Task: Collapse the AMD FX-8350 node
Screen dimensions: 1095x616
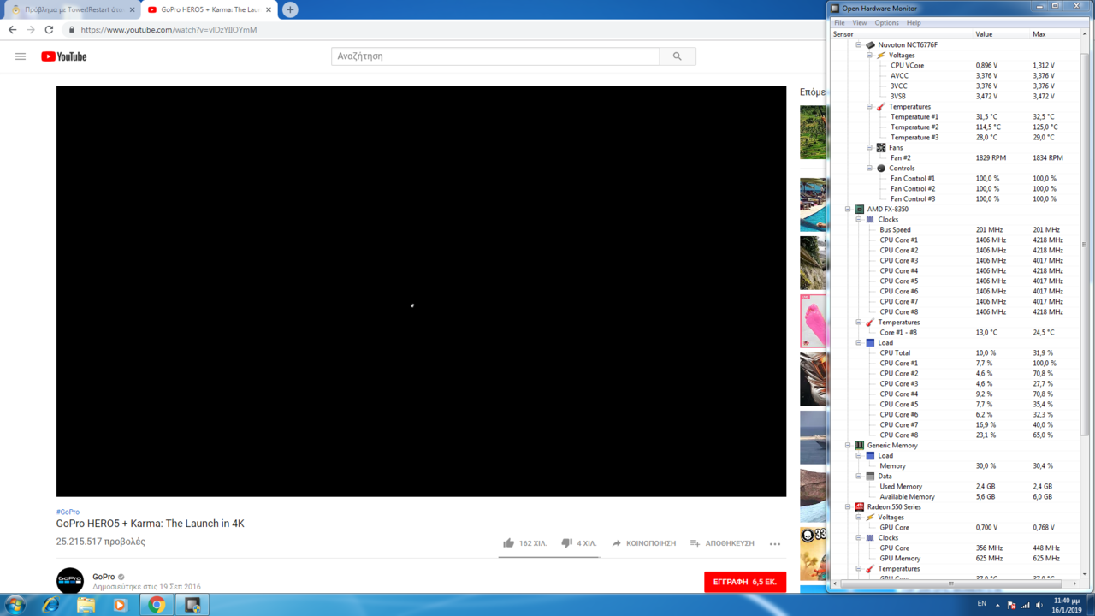Action: pyautogui.click(x=849, y=209)
